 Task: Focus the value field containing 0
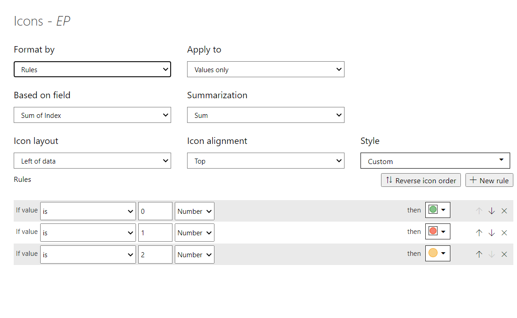tap(155, 212)
